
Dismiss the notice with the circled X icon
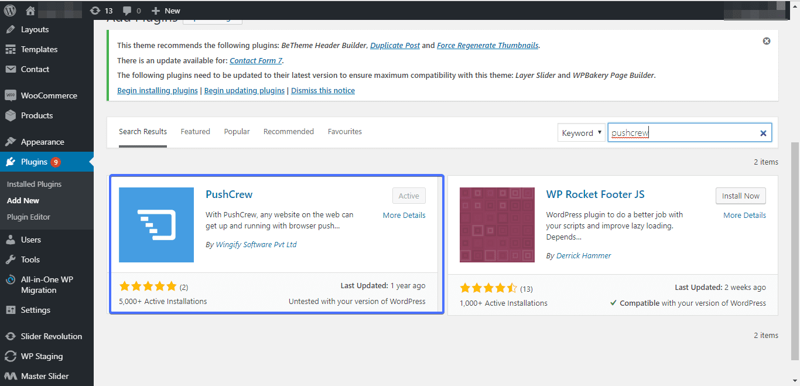coord(767,41)
